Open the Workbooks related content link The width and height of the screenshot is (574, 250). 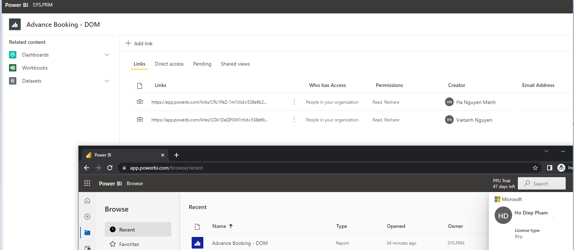(35, 68)
